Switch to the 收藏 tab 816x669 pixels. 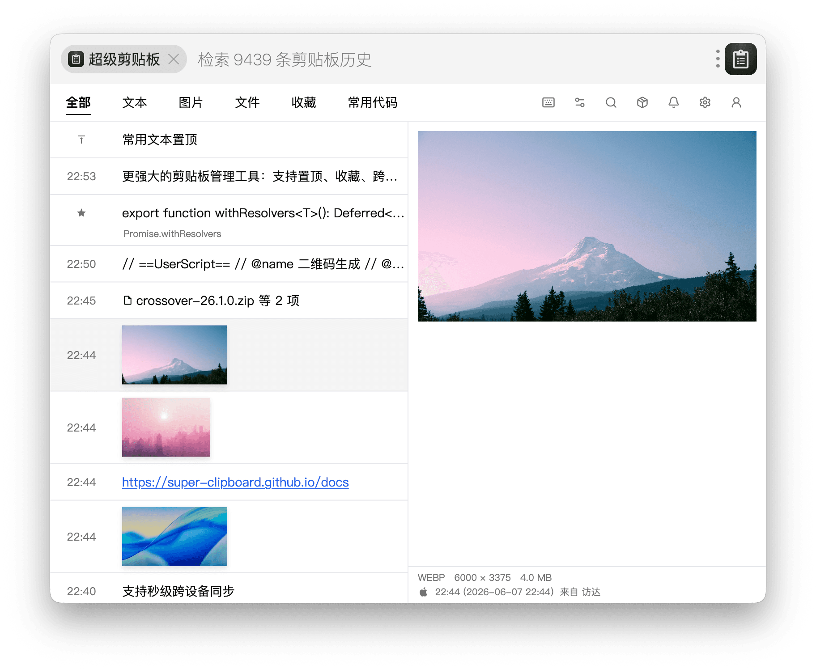303,102
